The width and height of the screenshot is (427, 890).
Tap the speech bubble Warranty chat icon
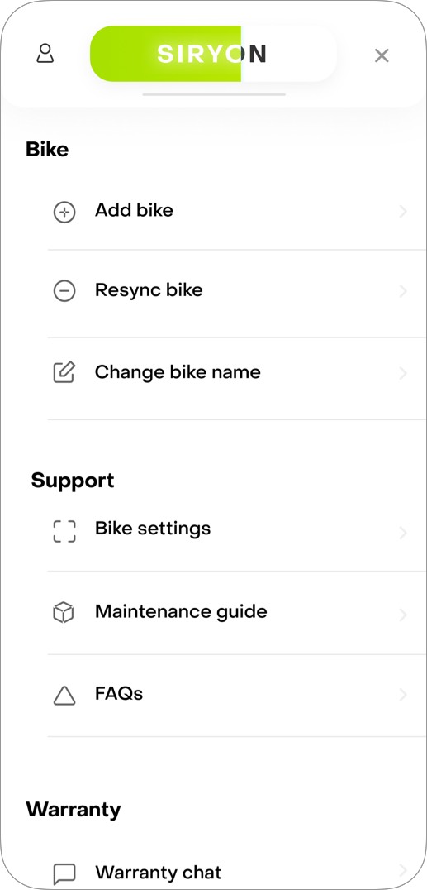coord(64,873)
